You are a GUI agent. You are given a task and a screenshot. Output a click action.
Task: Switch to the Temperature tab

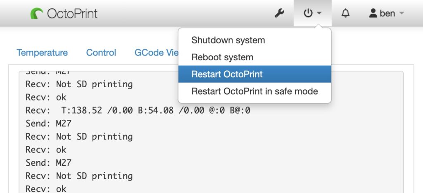click(x=42, y=53)
